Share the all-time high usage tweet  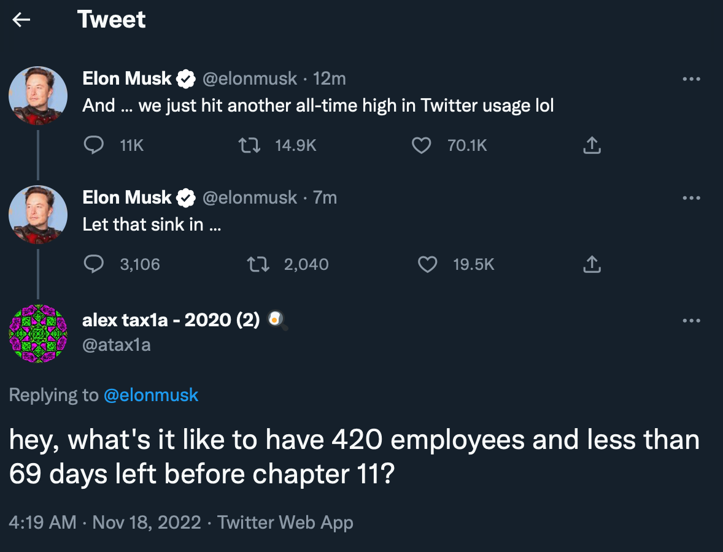[590, 145]
